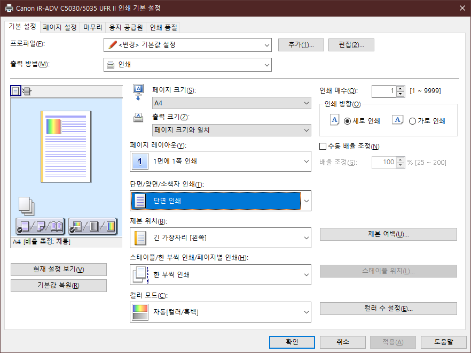The height and width of the screenshot is (353, 471).
Task: Click the 1-sided/2-sided/booklet preview button
Action: [40, 226]
